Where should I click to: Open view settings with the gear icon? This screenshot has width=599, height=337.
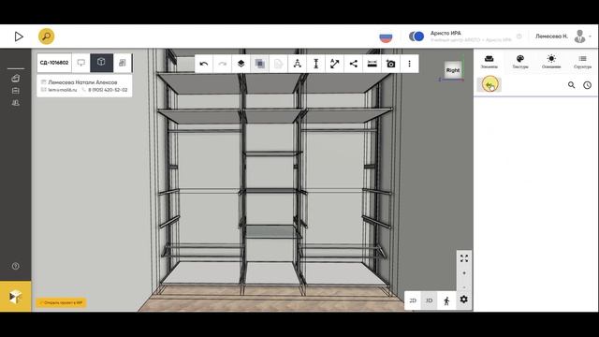point(464,300)
